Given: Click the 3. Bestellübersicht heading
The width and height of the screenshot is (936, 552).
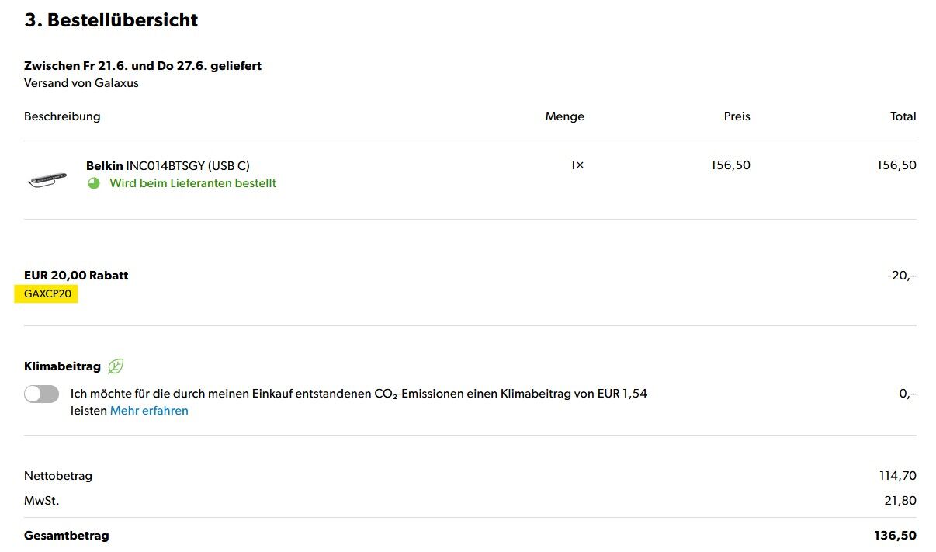Looking at the screenshot, I should [111, 20].
